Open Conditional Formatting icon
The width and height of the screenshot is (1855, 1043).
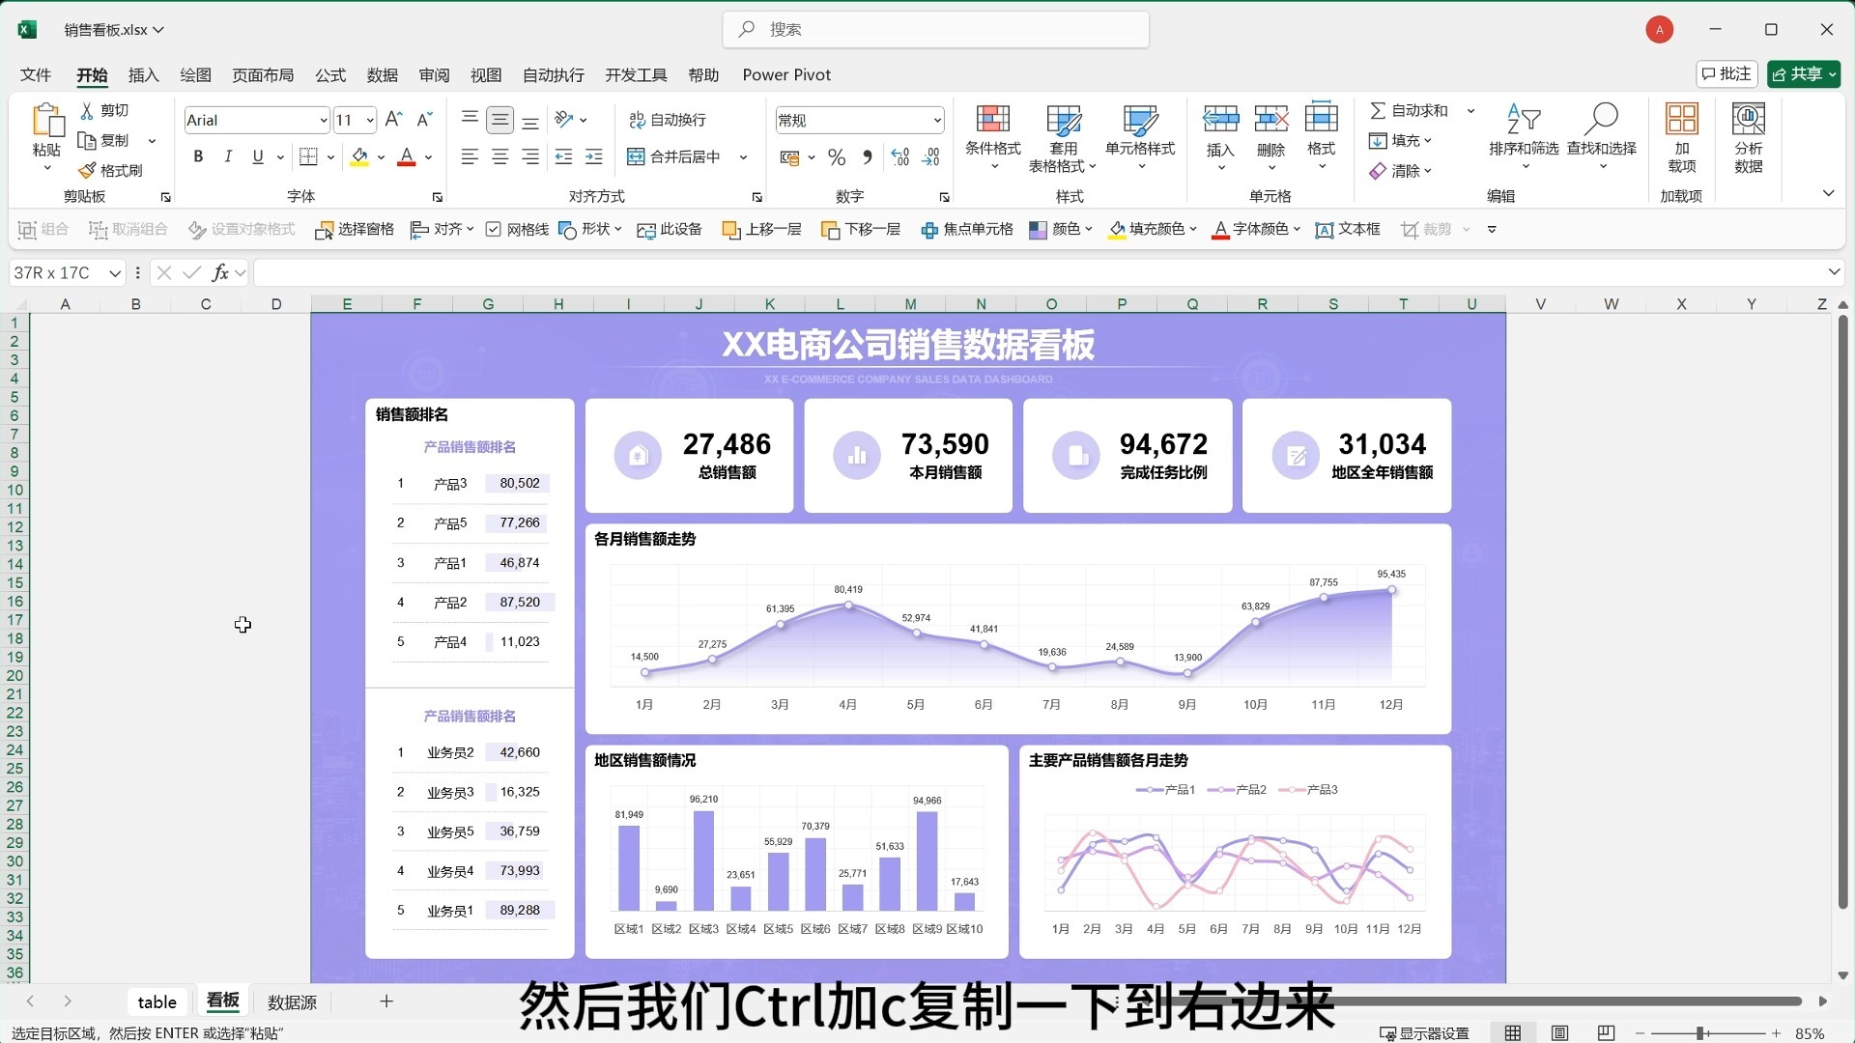[992, 120]
